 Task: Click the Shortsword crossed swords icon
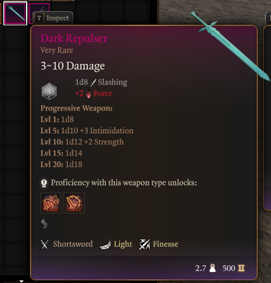click(x=44, y=245)
